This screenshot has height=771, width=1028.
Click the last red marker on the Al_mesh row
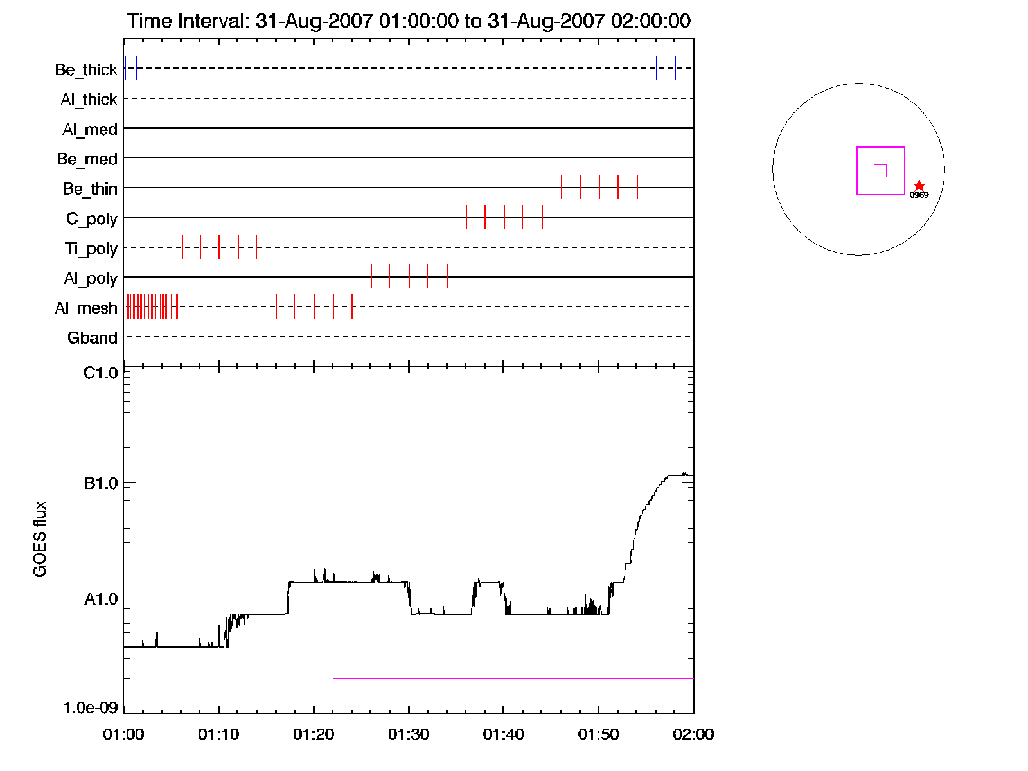pyautogui.click(x=352, y=306)
